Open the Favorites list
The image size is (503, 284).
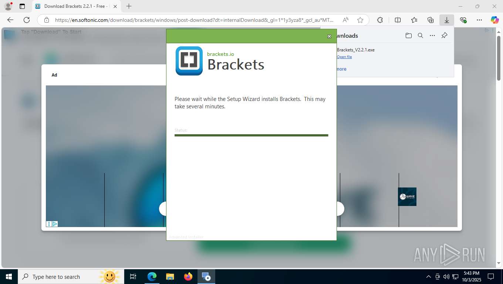tap(414, 20)
